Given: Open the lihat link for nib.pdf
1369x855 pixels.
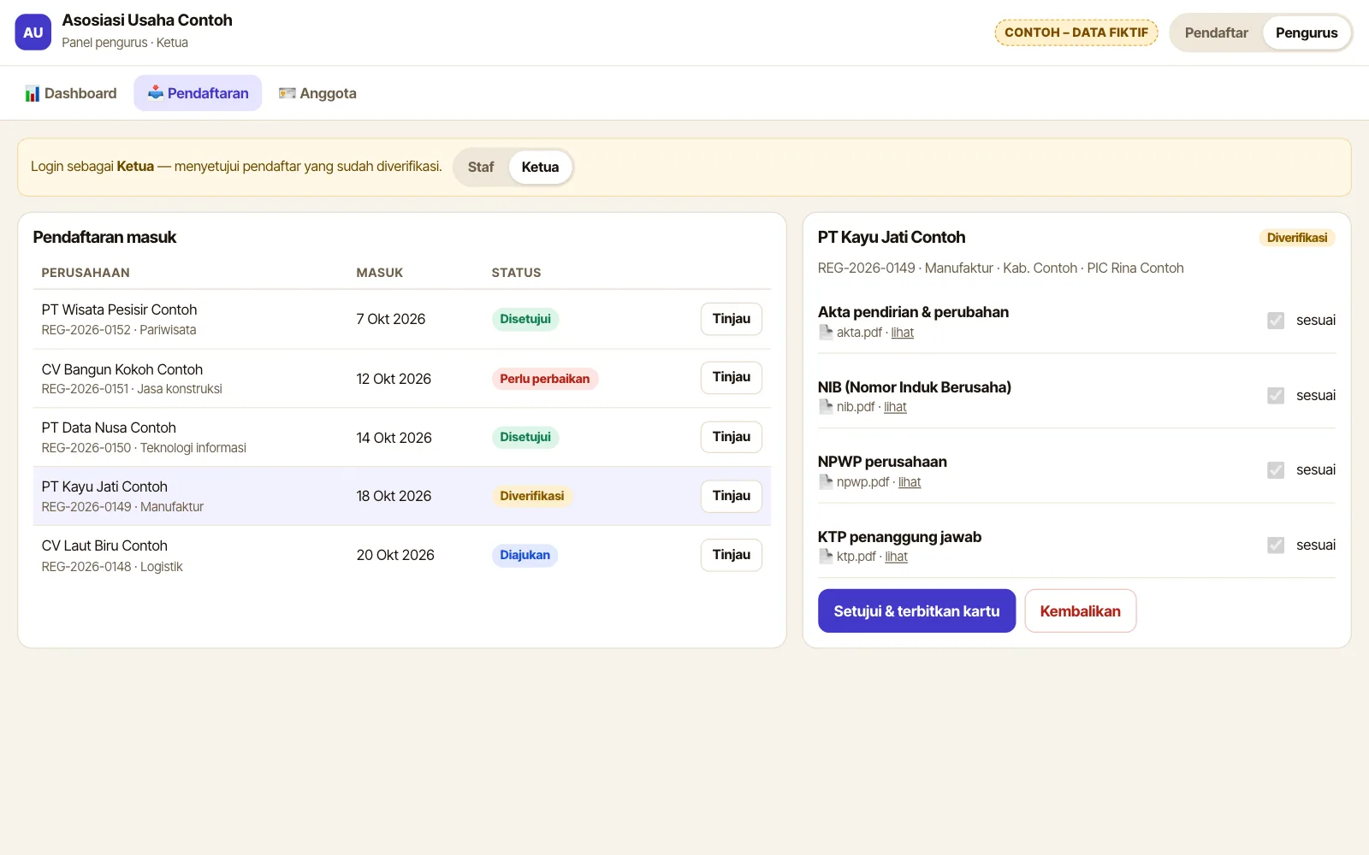Looking at the screenshot, I should (895, 407).
